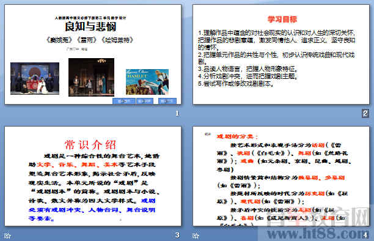374x241 pixels.
Task: Click the middle blue button on slide 1
Action: tap(145, 101)
